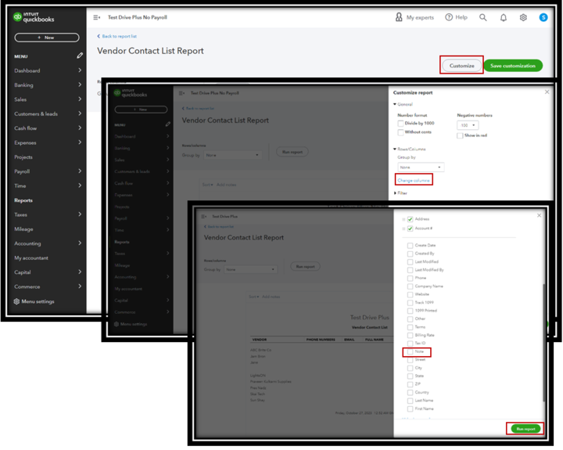Viewport: 563px width, 450px height.
Task: Collapse the Rows/Columns section in Customize report
Action: pyautogui.click(x=395, y=149)
